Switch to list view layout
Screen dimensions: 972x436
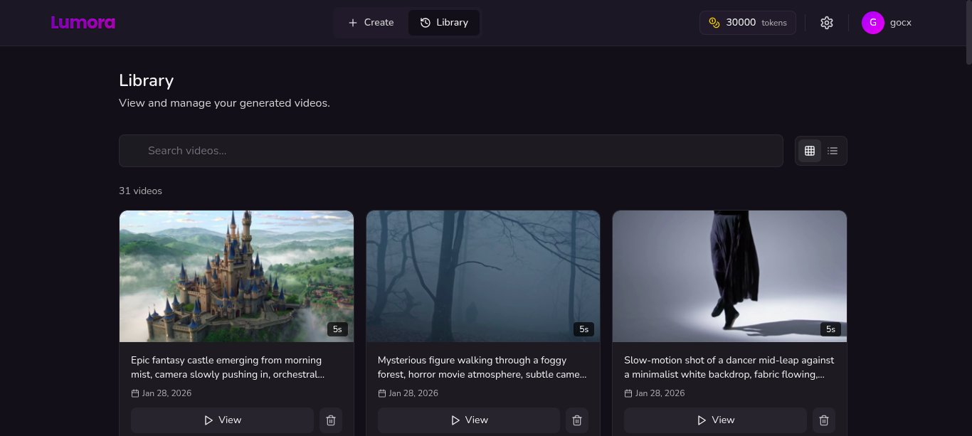(x=833, y=151)
